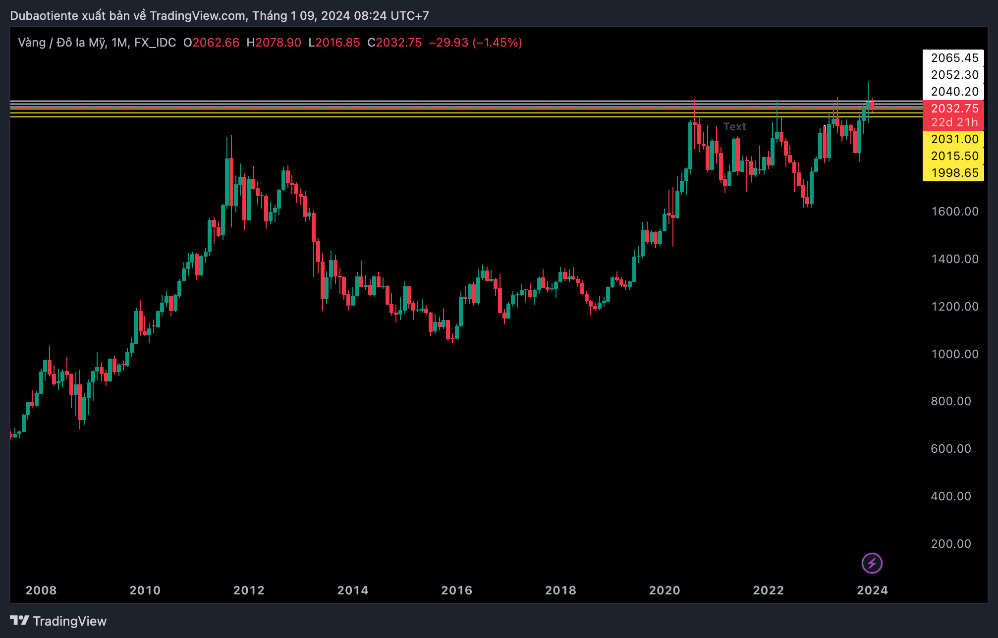The width and height of the screenshot is (998, 638).
Task: Click the 800.00 price axis label
Action: pyautogui.click(x=951, y=401)
